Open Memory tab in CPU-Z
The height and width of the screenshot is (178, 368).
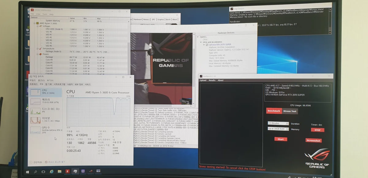coord(146,20)
